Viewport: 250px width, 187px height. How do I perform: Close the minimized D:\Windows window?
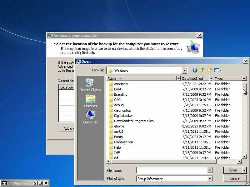tap(46, 183)
